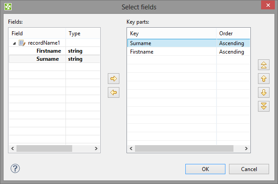Viewport: 278px width, 184px height.
Task: Collapse the recordName1 tree node
Action: point(14,43)
